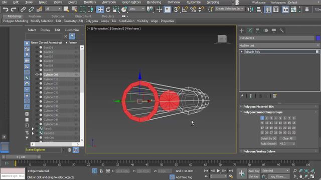Activate the Select and Rotate tool
The height and width of the screenshot is (180, 321).
click(x=108, y=9)
